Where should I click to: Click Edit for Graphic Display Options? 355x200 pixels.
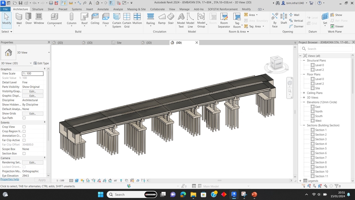click(x=33, y=96)
